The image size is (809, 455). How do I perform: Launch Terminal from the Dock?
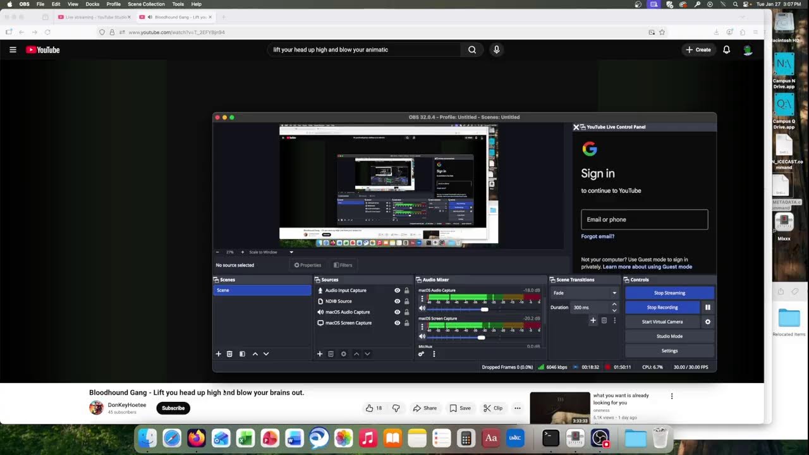(550, 438)
